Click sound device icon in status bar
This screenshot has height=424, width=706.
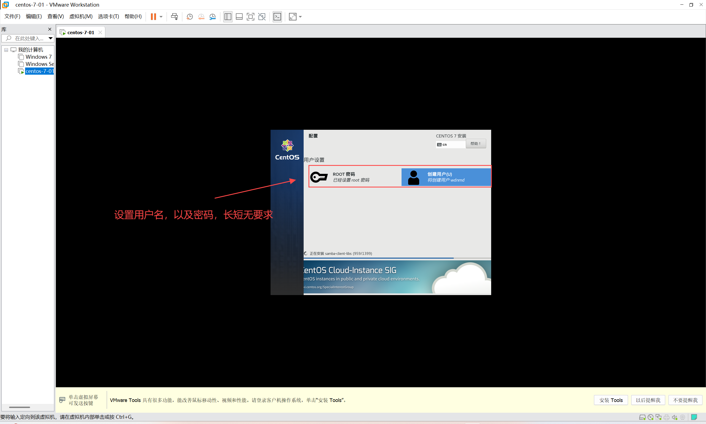coord(675,417)
